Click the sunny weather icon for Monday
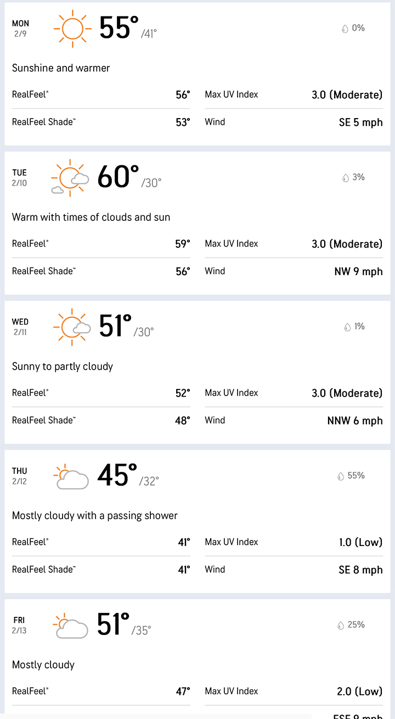 click(72, 28)
